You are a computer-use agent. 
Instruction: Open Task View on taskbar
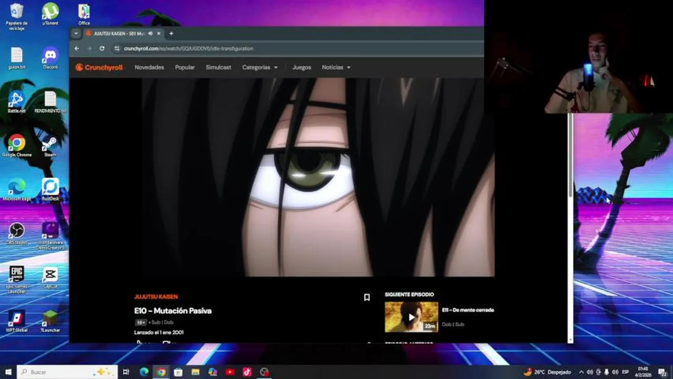click(x=126, y=372)
